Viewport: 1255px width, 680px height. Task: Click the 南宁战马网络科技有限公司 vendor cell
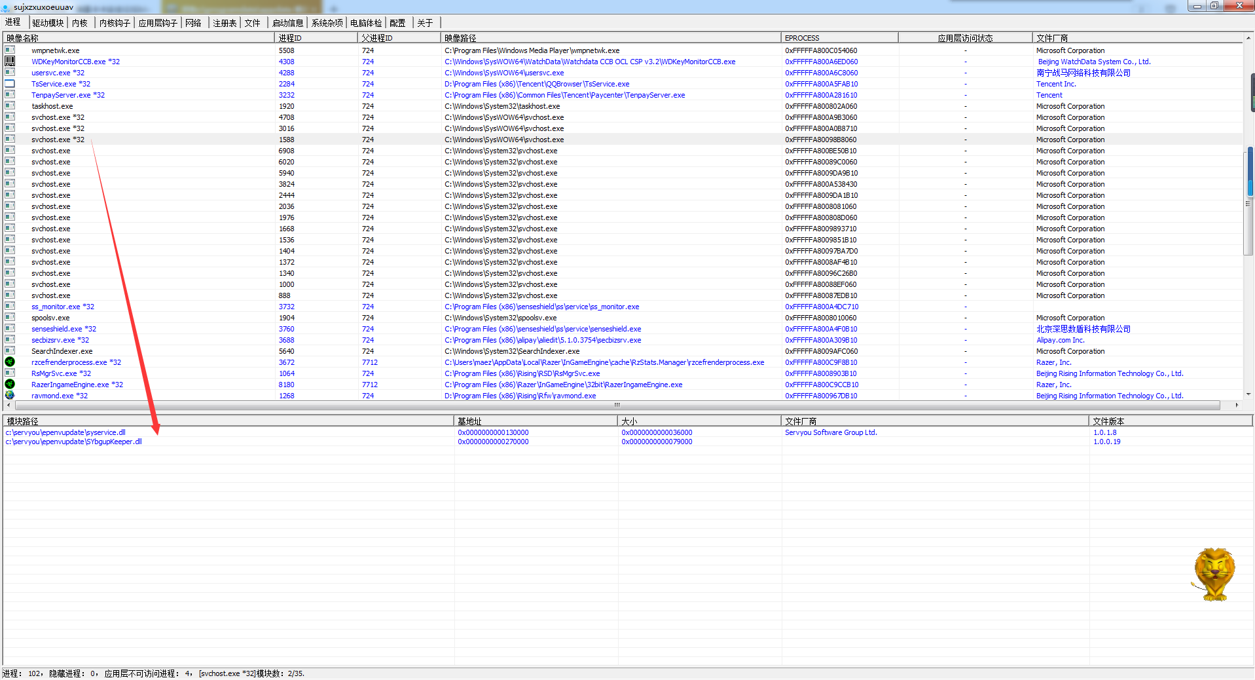1083,73
